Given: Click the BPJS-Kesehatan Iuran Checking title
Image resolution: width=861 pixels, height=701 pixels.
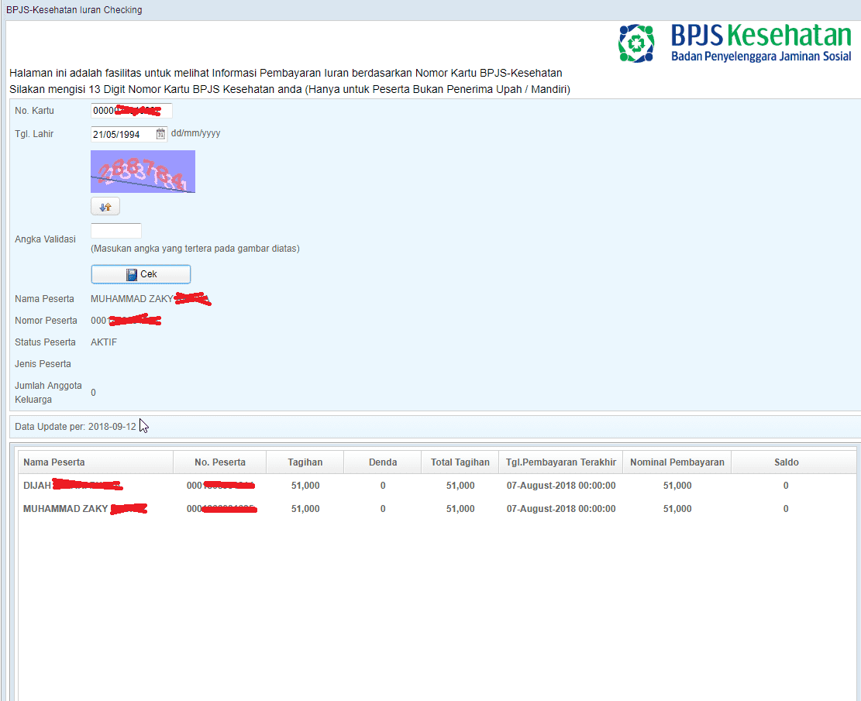Looking at the screenshot, I should [x=74, y=10].
